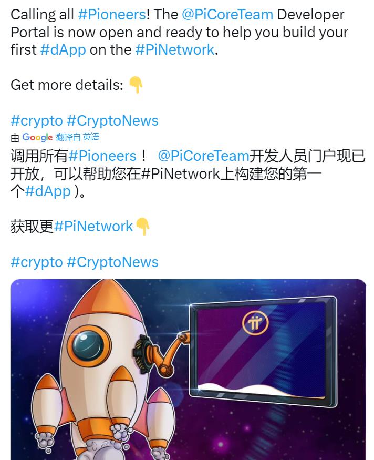Open the @PiCoreTeam mention in English tweet

click(x=227, y=14)
